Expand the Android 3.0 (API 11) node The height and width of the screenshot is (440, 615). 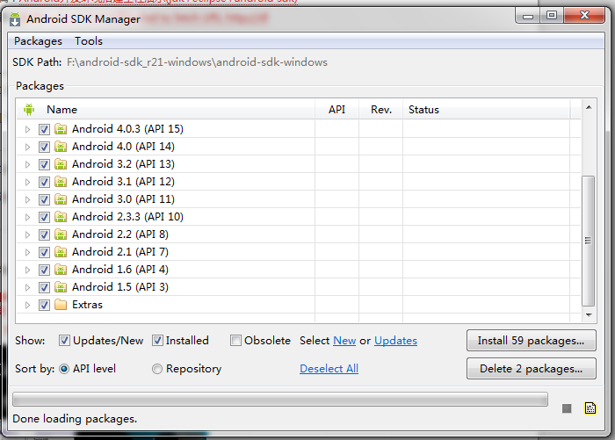coord(27,199)
